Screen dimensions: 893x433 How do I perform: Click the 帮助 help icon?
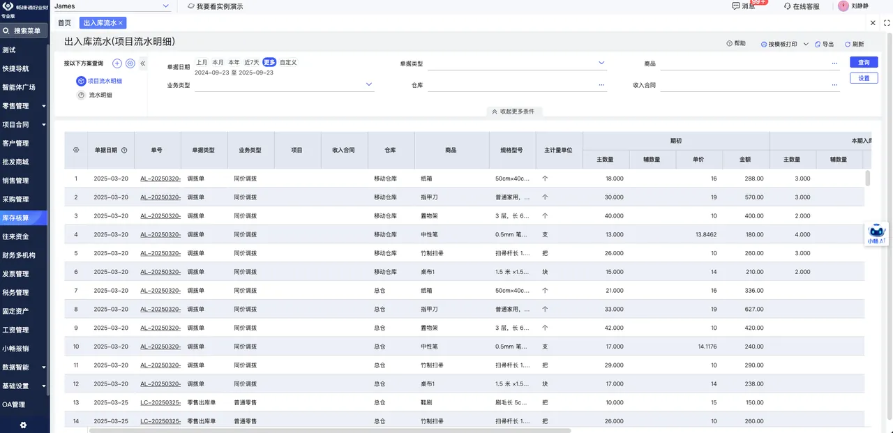730,43
